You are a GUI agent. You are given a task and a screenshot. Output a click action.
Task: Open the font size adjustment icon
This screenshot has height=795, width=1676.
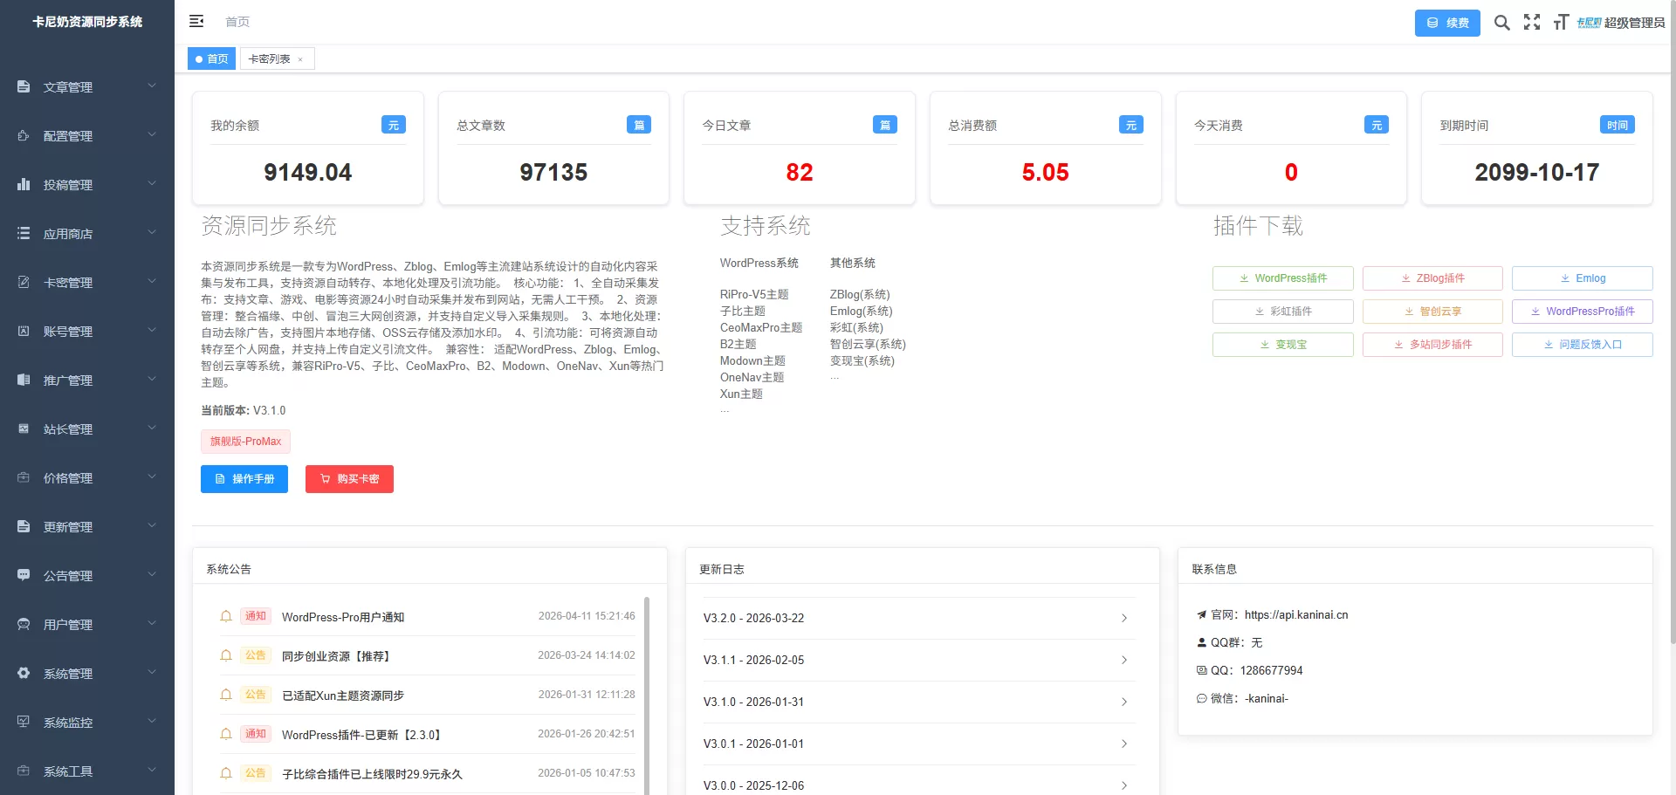tap(1561, 23)
